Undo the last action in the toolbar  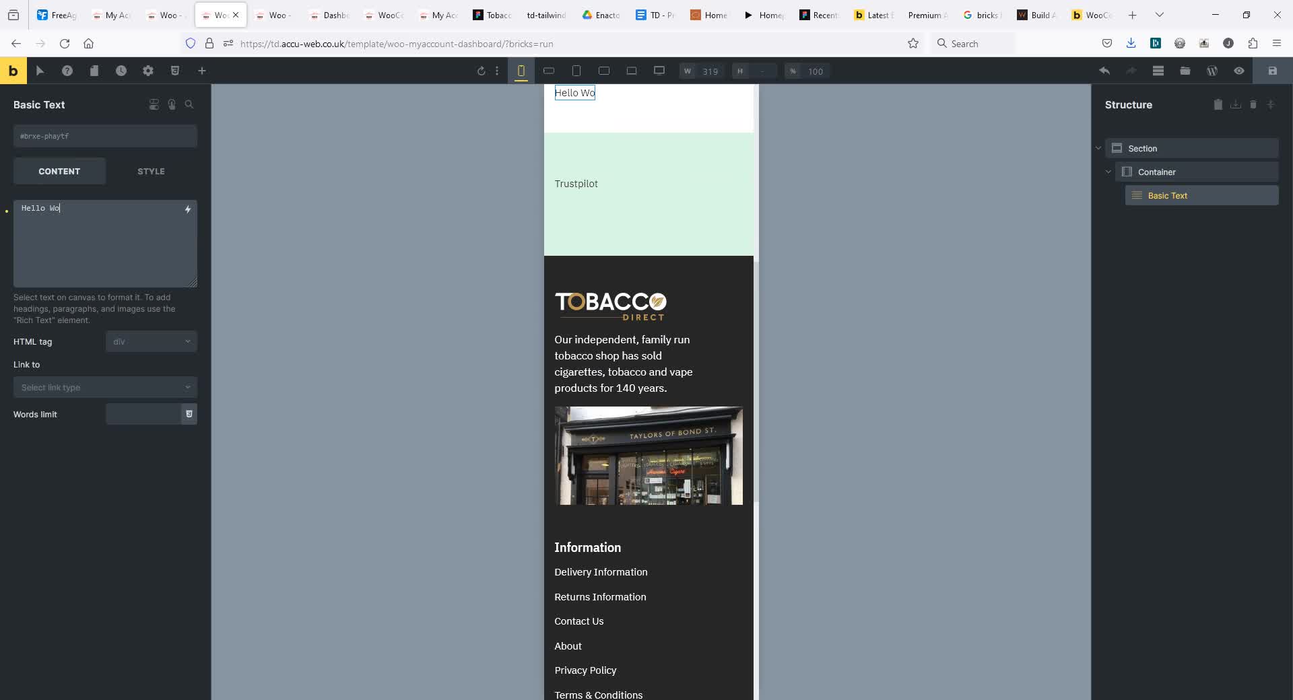pyautogui.click(x=1104, y=71)
